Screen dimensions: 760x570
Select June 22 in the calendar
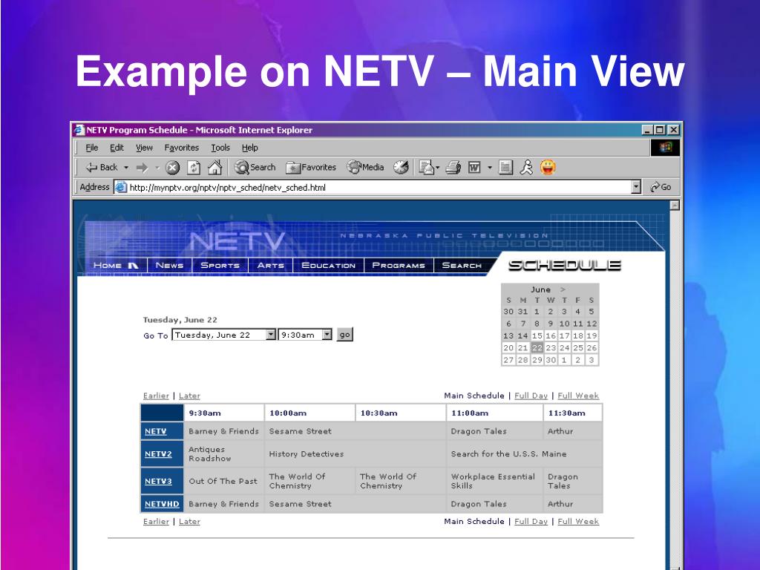[537, 347]
